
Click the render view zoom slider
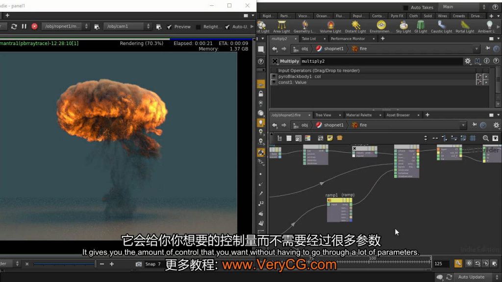tap(64, 264)
